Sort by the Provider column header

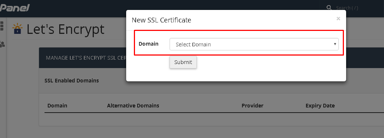click(252, 106)
